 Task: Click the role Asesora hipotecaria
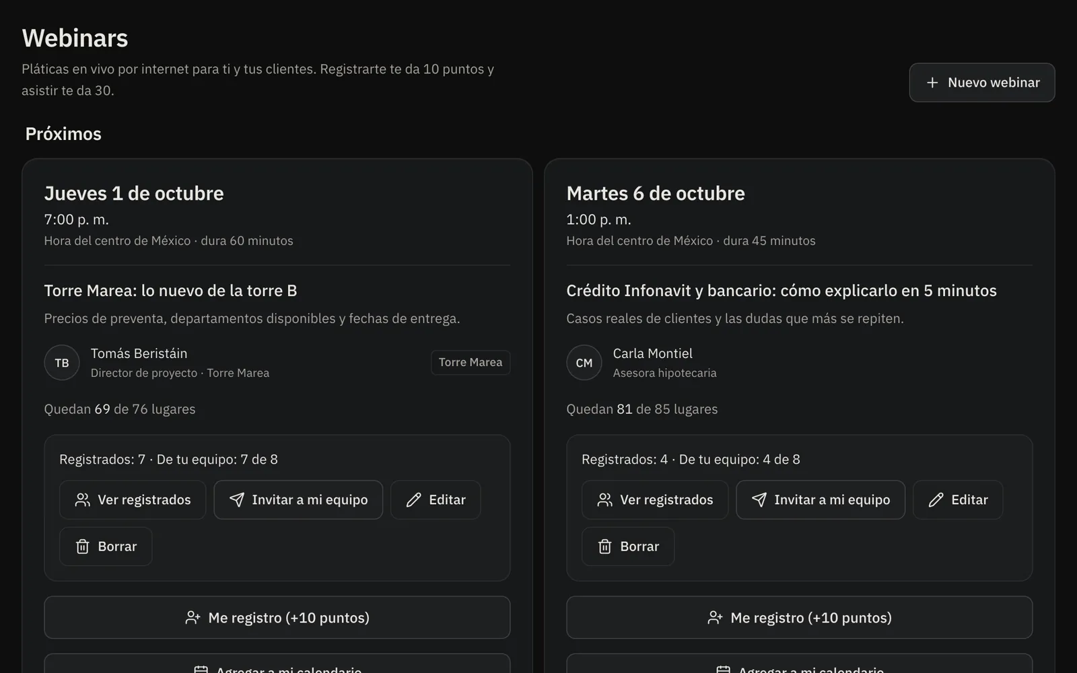pos(665,373)
